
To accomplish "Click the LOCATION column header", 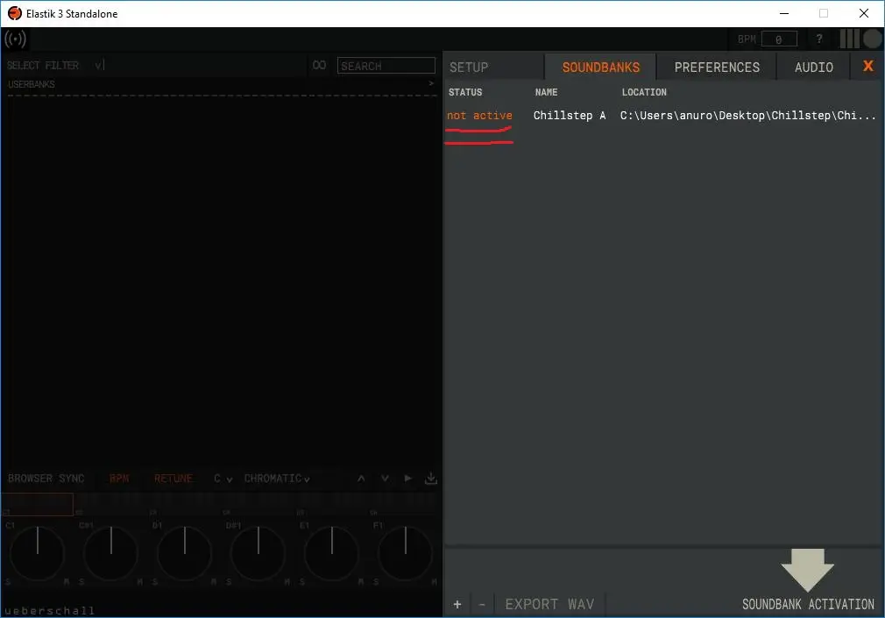I will 644,92.
